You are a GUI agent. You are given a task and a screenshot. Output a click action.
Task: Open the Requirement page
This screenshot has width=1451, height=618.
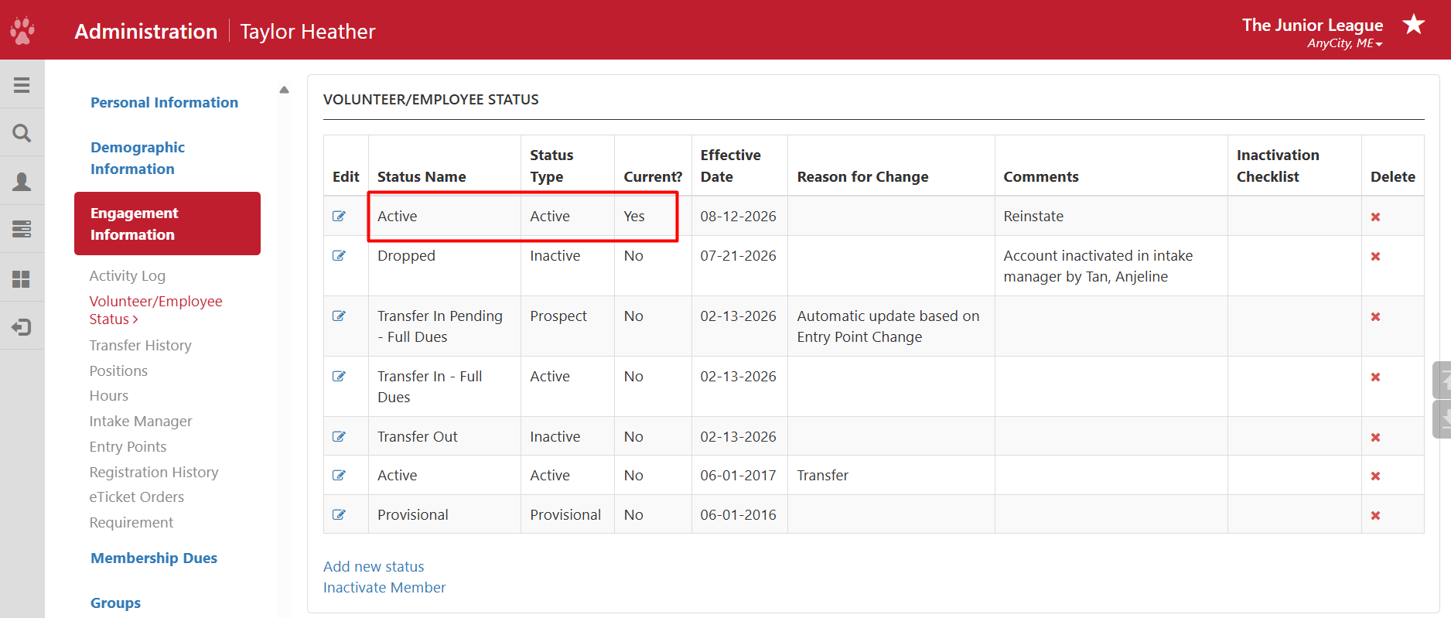point(131,522)
